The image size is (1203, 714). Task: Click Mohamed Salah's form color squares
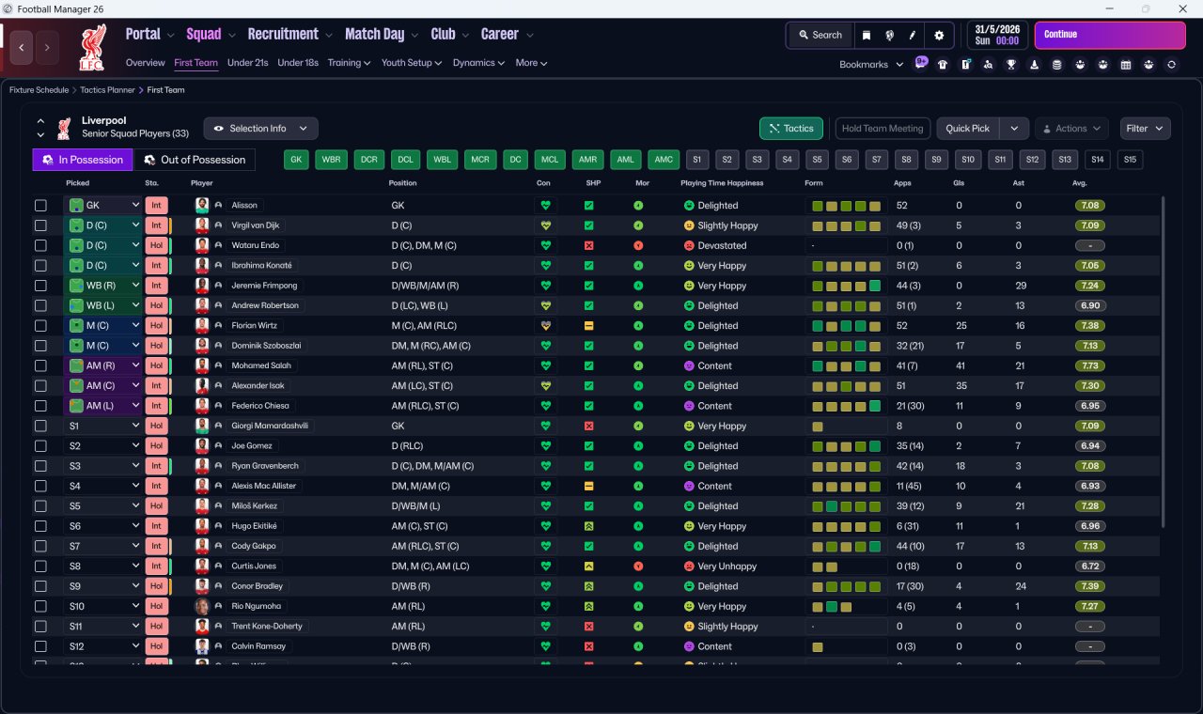[846, 365]
